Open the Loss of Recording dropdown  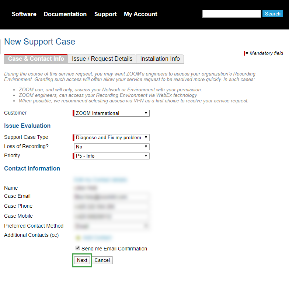point(112,147)
